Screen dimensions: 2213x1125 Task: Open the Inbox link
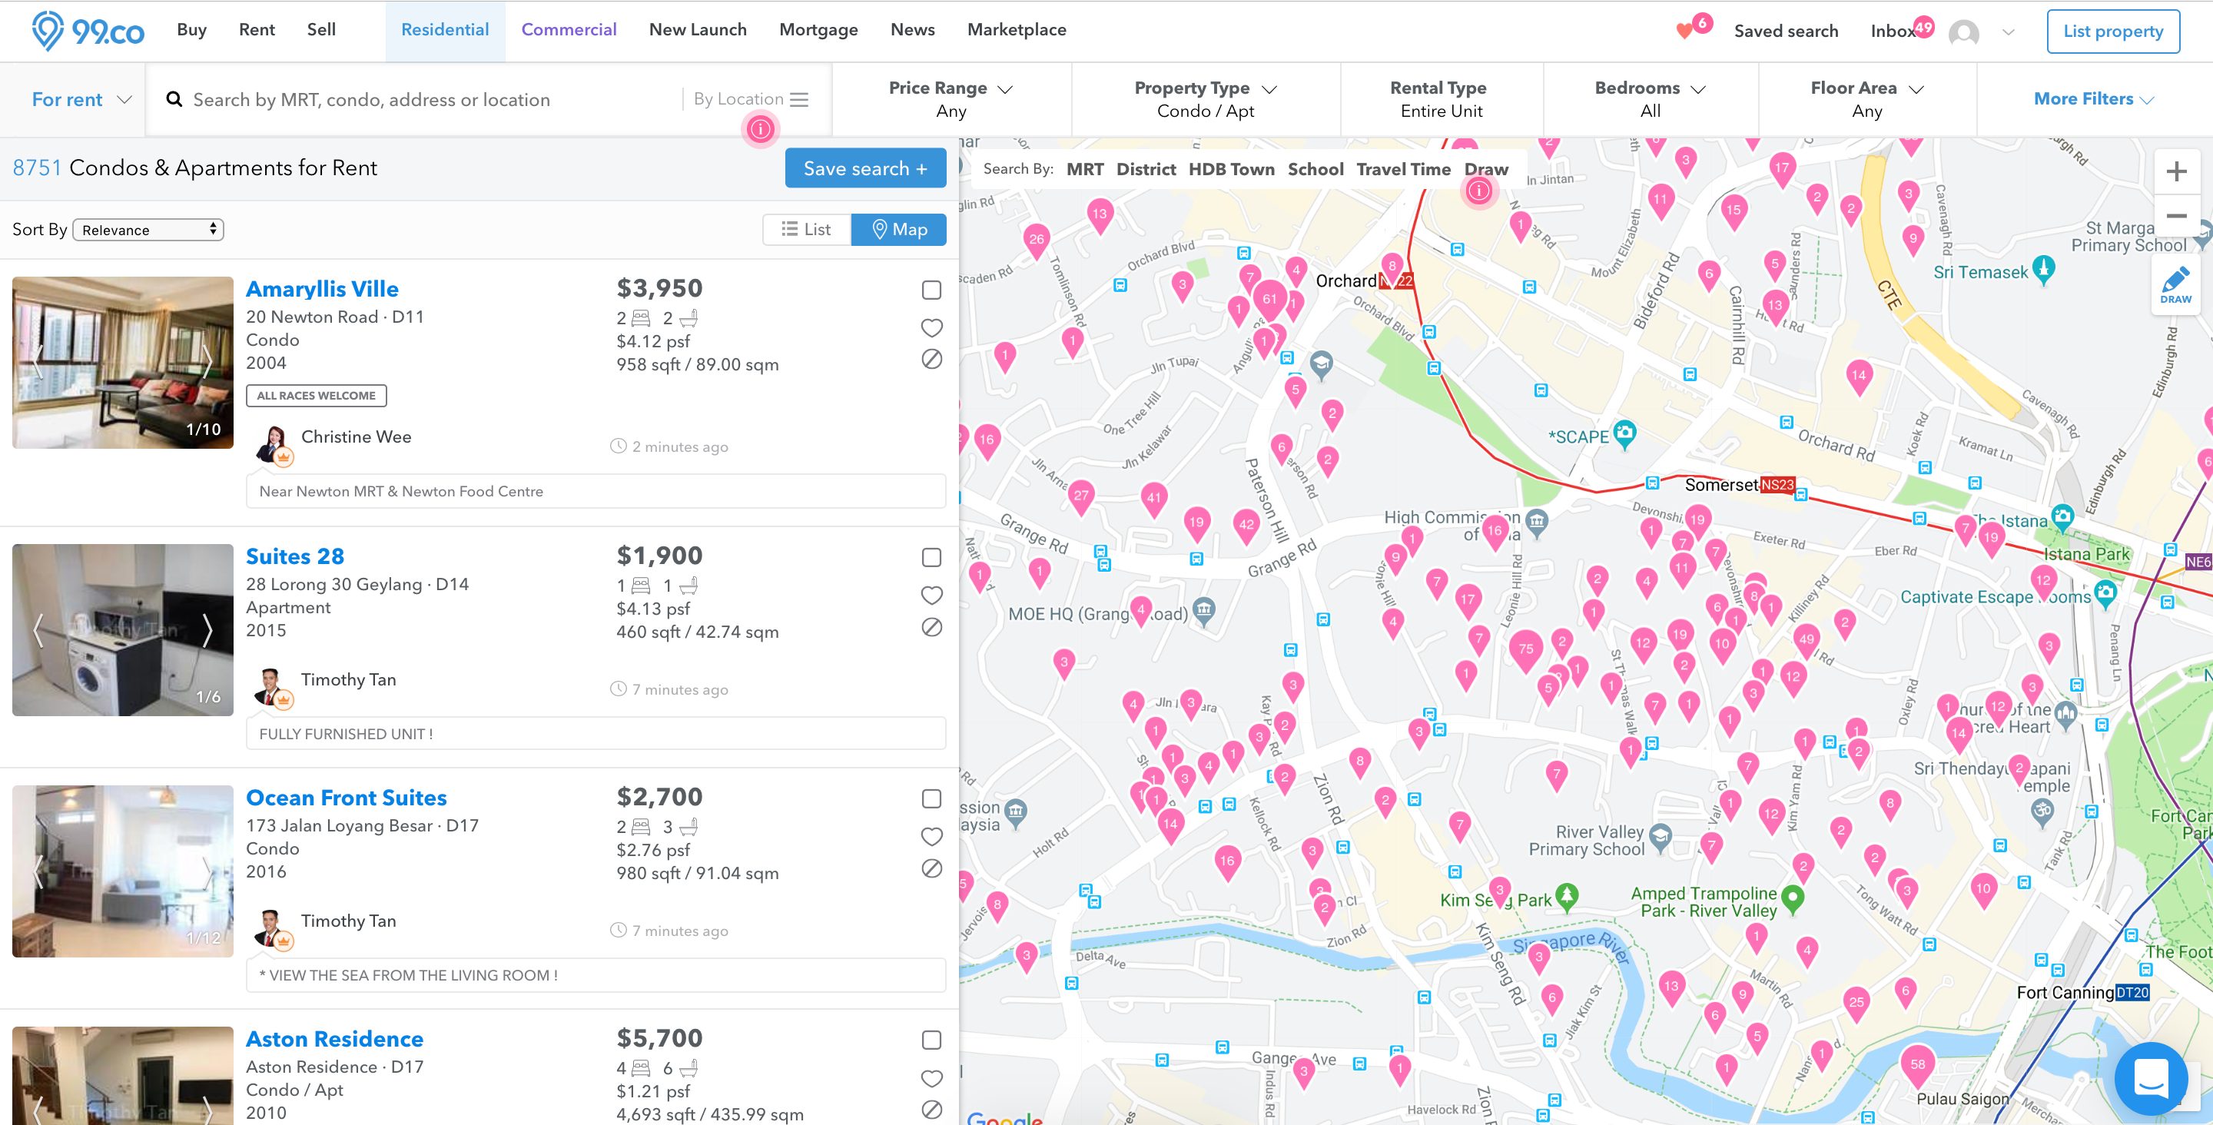pyautogui.click(x=1893, y=32)
